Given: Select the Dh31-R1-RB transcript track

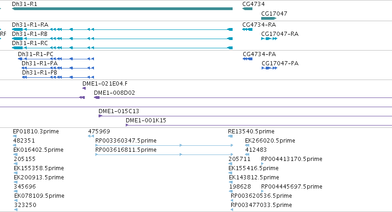Looking at the screenshot, I should [122, 39].
